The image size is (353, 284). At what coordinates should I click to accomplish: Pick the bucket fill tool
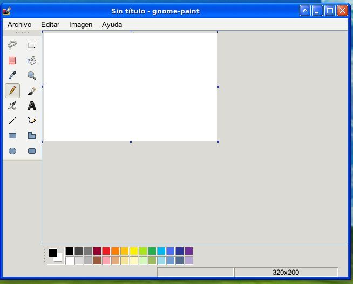pos(31,60)
